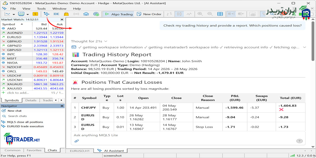This screenshot has width=316, height=158.
Task: Select bar chart display icon
Action: (170, 14)
